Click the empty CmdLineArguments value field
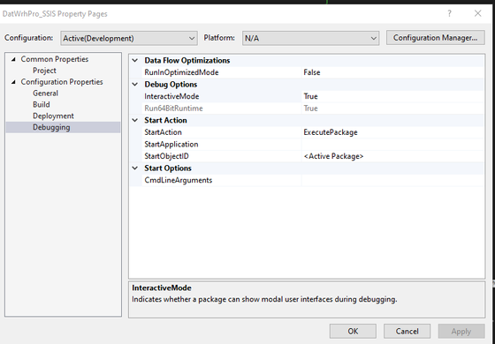Screen dimensions: 495x344 click(x=392, y=180)
